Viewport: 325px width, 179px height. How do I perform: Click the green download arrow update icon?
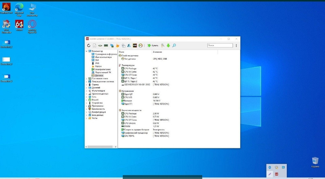[168, 46]
